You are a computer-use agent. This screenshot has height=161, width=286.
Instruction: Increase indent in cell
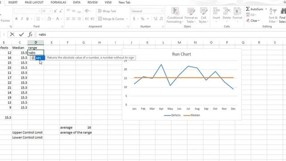pos(93,19)
